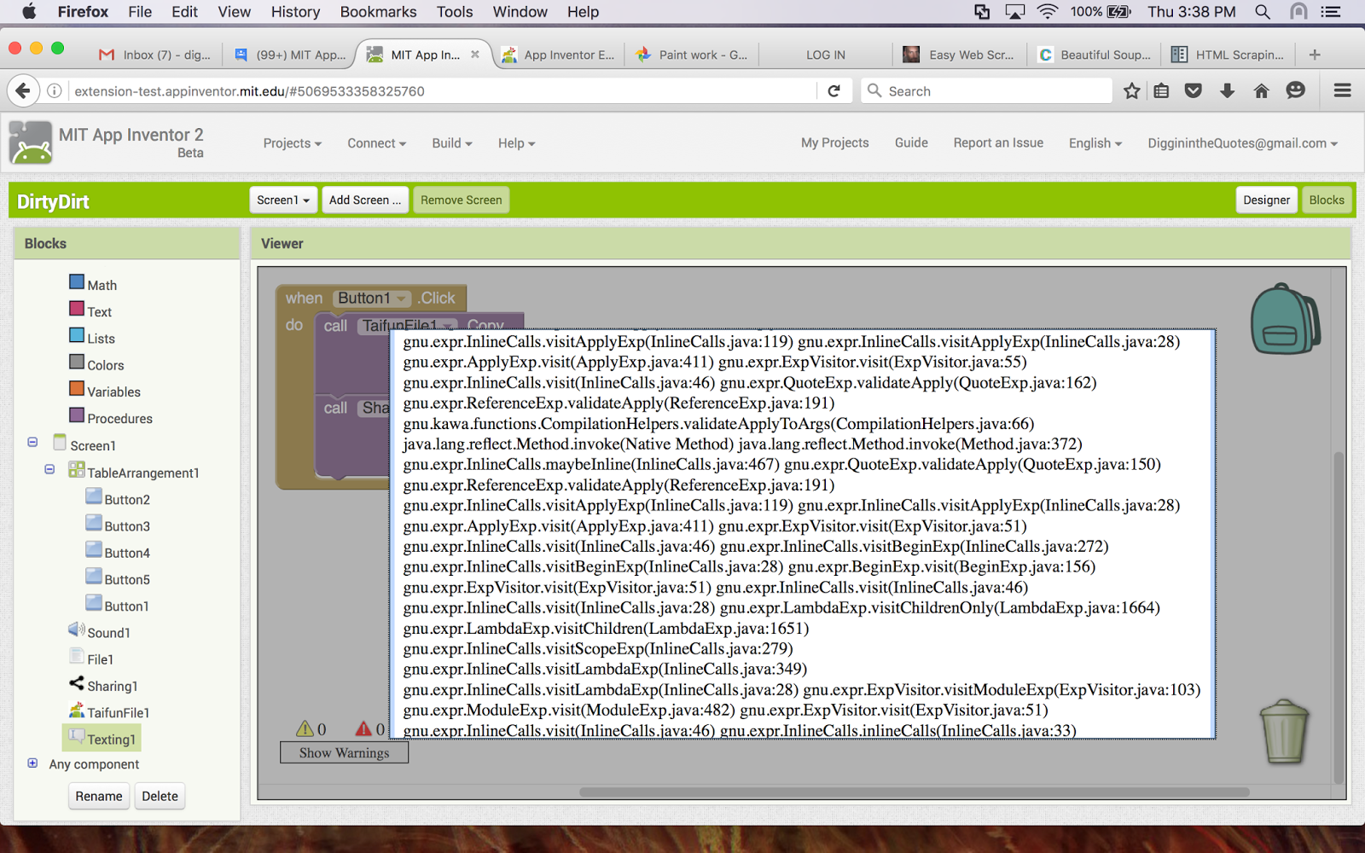
Task: Open macOS Spotlight search
Action: point(1263,12)
